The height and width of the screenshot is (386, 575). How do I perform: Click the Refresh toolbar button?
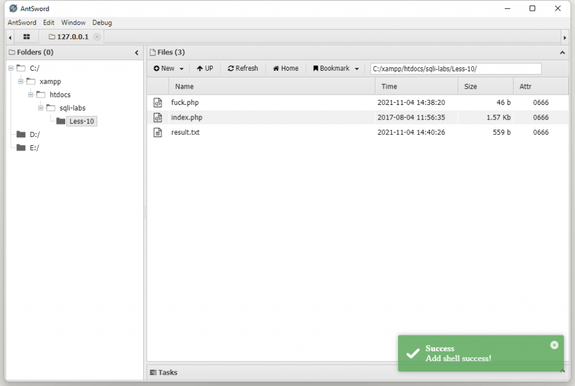(243, 68)
